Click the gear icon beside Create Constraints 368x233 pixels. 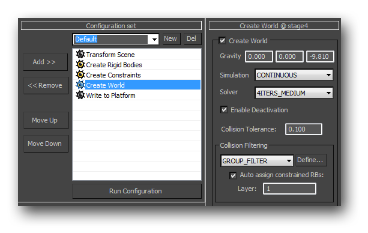(x=80, y=74)
